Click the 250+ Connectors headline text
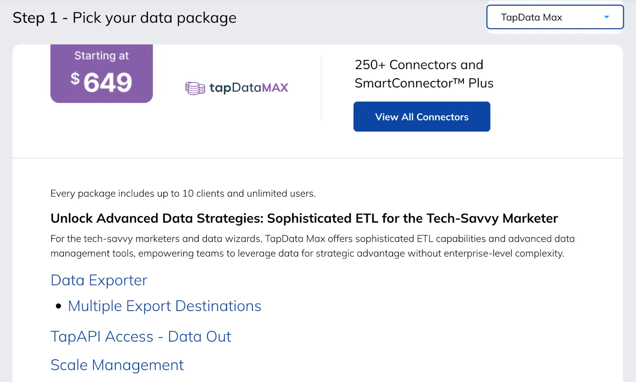636x382 pixels. (419, 65)
